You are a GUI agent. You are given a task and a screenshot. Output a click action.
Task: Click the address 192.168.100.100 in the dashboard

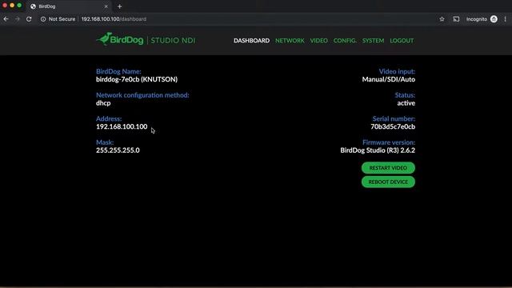[x=122, y=126]
